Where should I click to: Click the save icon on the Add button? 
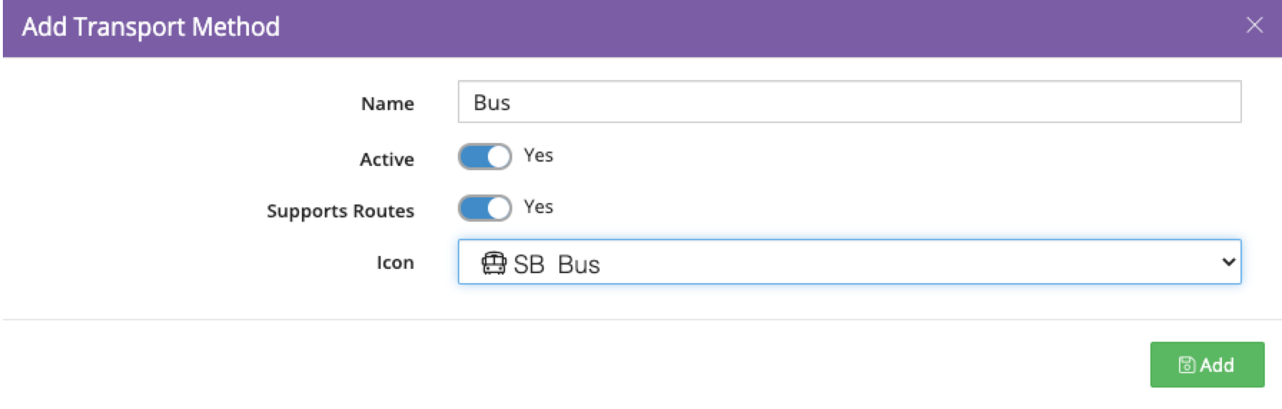[1186, 365]
